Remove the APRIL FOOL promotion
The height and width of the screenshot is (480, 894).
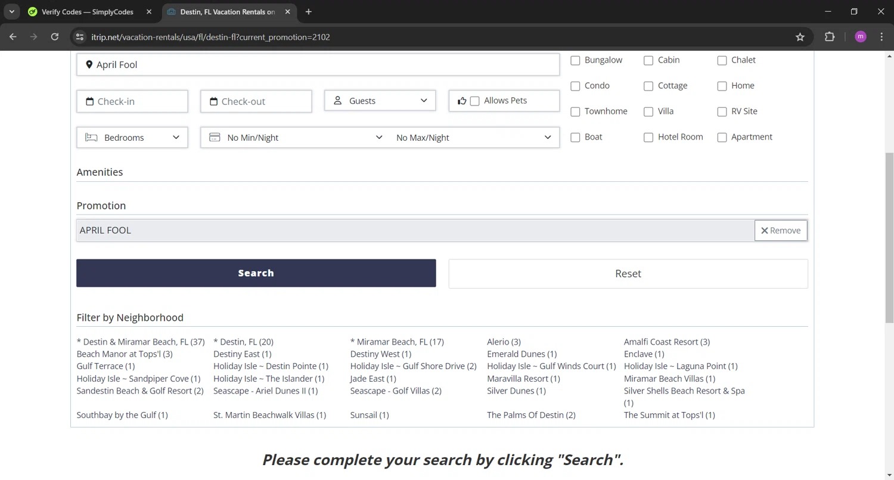point(781,230)
